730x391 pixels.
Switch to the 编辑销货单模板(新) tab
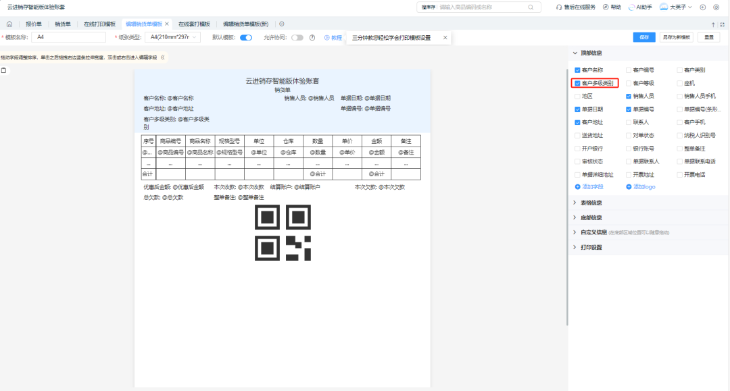pyautogui.click(x=246, y=24)
